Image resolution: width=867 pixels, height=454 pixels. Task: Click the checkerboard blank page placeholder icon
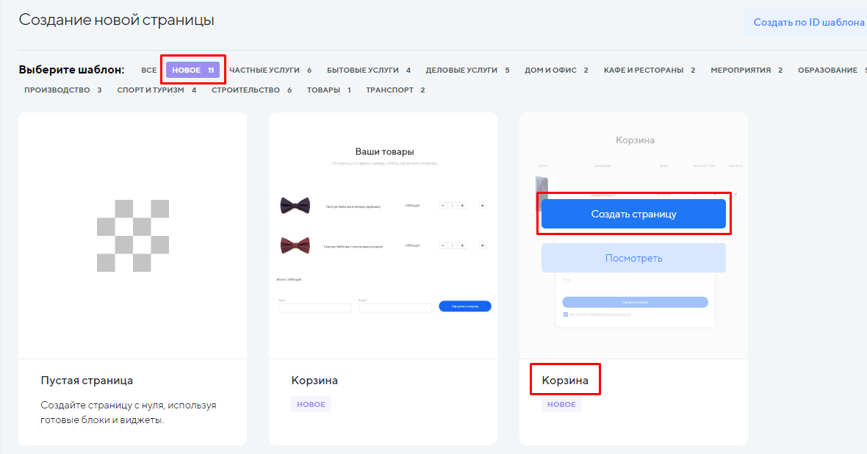tap(132, 235)
